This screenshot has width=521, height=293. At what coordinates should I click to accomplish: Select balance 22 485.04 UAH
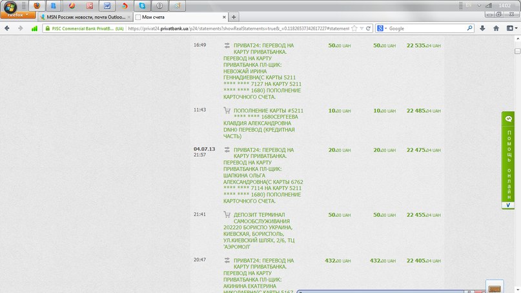point(424,110)
